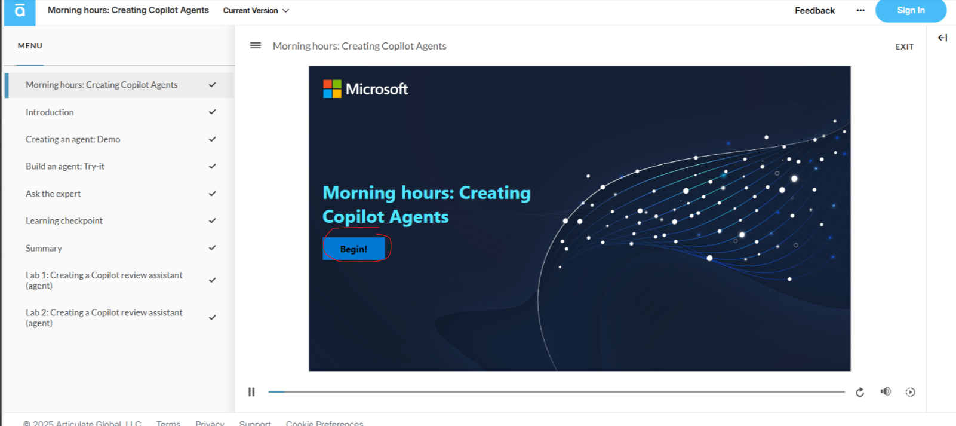Toggle the sidebar with the hamburger icon

click(256, 45)
